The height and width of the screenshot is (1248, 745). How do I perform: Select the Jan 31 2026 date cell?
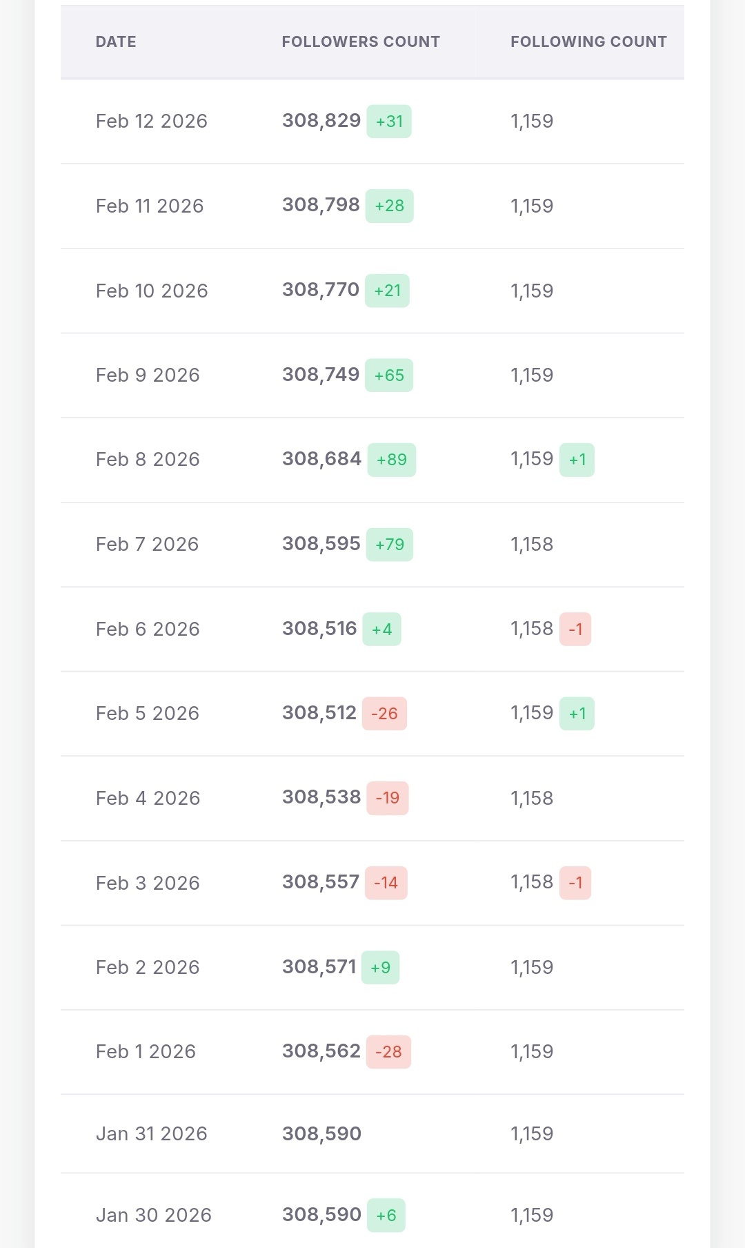pyautogui.click(x=151, y=1134)
